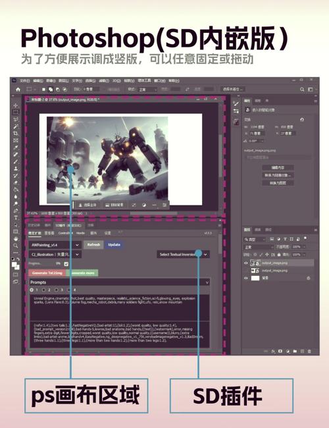Click the new group folder icon

click(x=295, y=352)
